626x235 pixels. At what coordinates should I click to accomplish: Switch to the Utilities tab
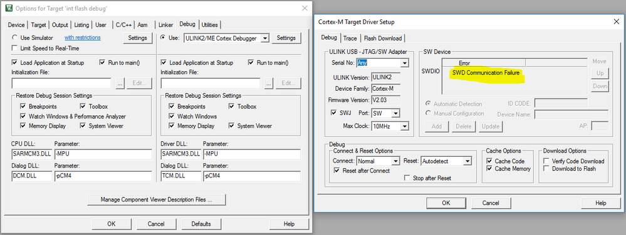tap(209, 25)
